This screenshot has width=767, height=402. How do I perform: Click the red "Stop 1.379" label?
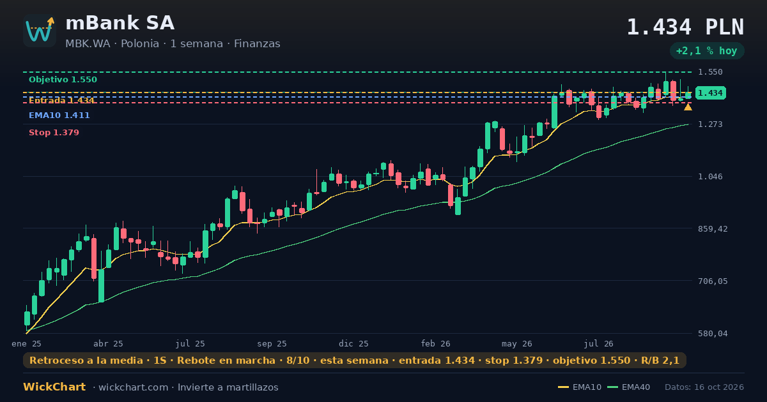54,133
